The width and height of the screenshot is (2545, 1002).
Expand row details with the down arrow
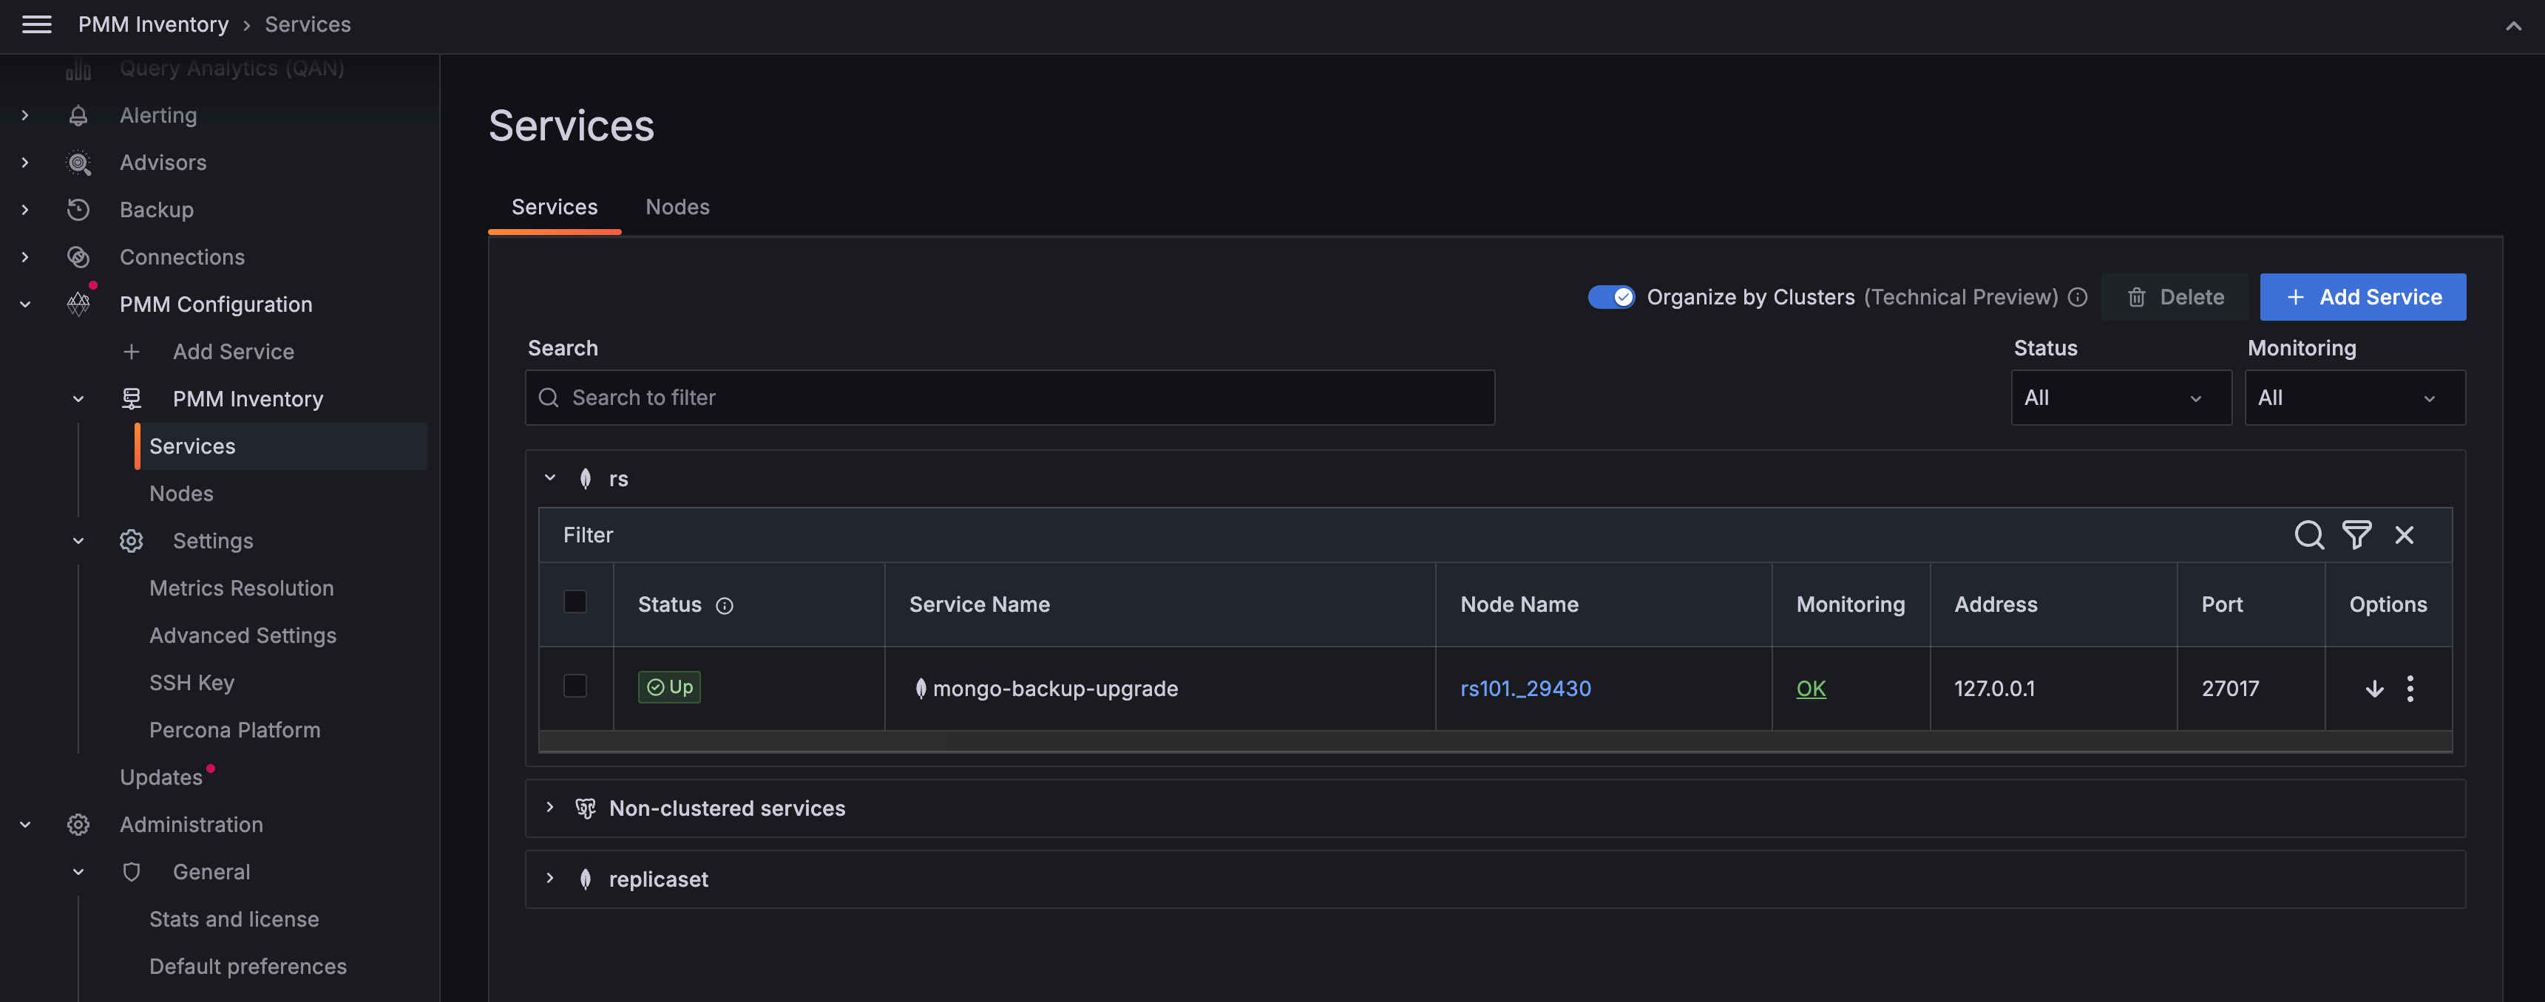tap(2374, 688)
